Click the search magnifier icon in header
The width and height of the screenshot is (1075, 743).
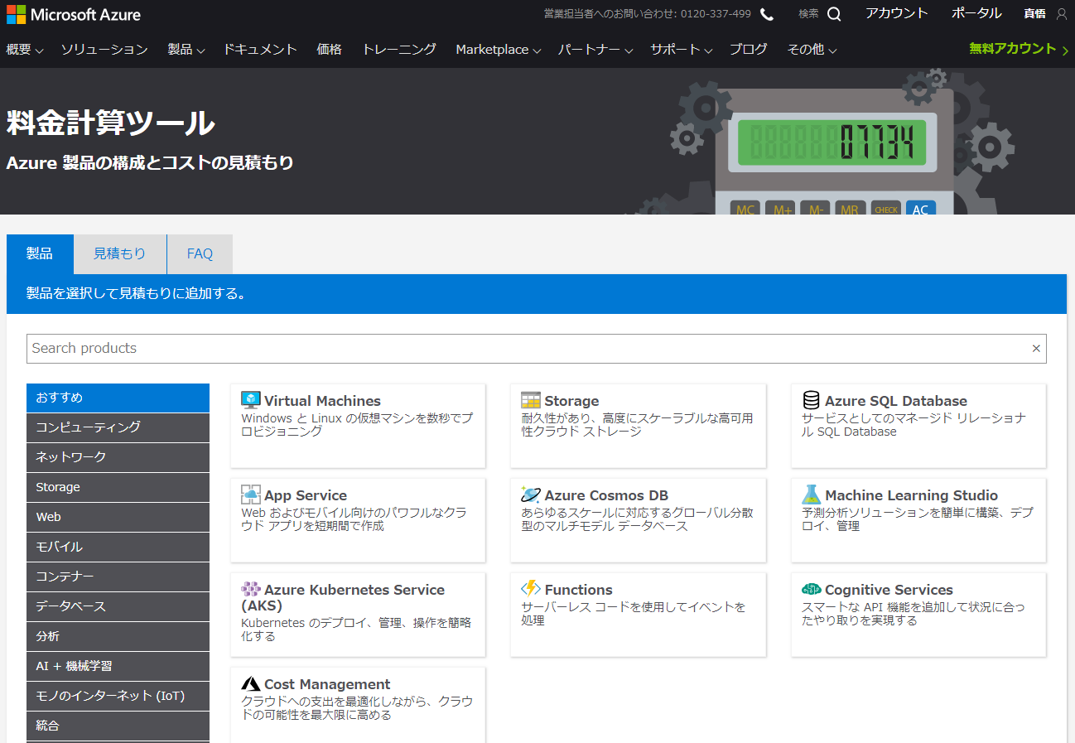[x=834, y=14]
